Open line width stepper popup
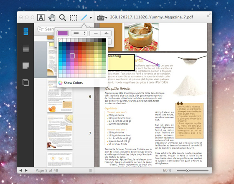Screen dimensions: 234x184 point(79,33)
